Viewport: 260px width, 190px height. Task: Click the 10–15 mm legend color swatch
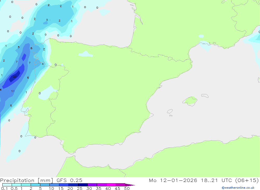[54, 185]
